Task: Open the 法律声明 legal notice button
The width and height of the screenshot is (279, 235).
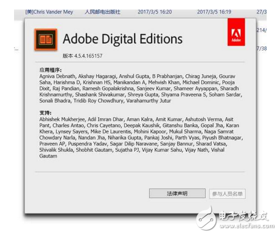Action: point(177,193)
